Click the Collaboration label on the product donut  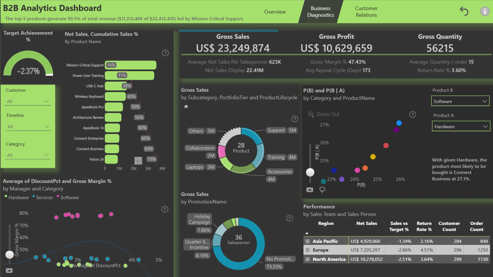coord(200,148)
